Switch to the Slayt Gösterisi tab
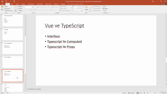The image size is (167, 94). point(40,4)
